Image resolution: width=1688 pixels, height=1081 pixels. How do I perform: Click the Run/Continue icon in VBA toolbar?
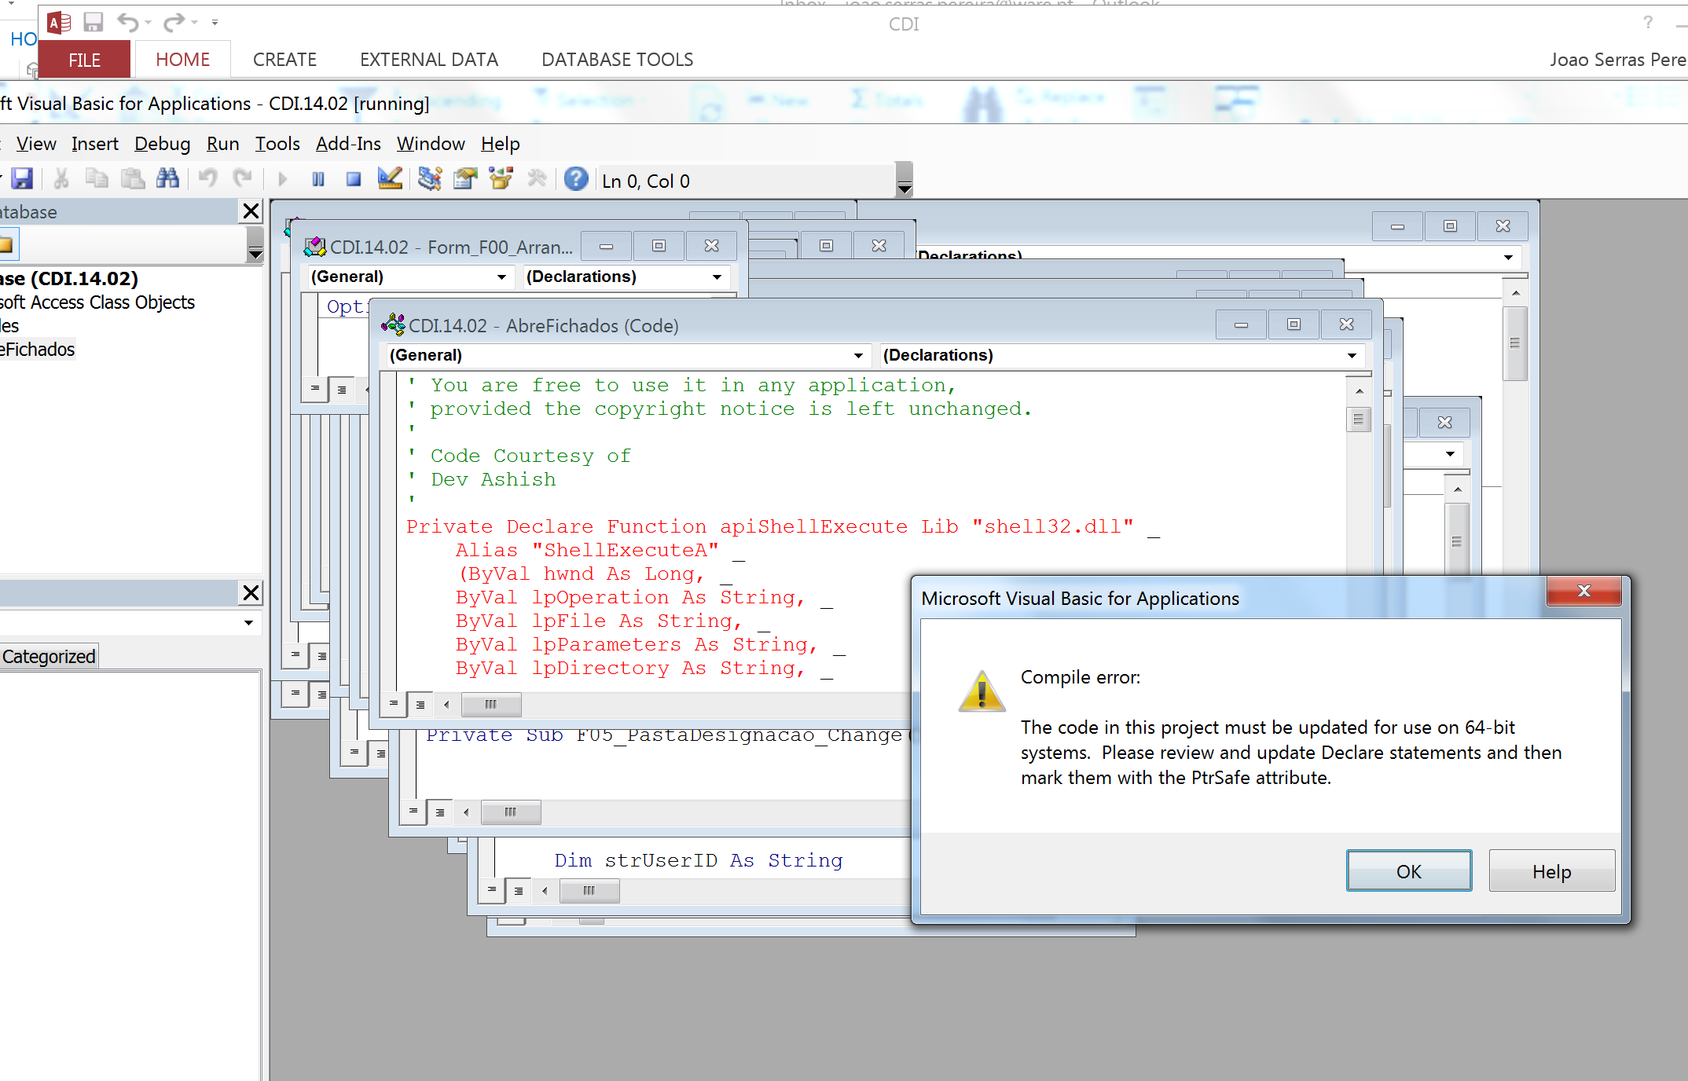[x=281, y=181]
